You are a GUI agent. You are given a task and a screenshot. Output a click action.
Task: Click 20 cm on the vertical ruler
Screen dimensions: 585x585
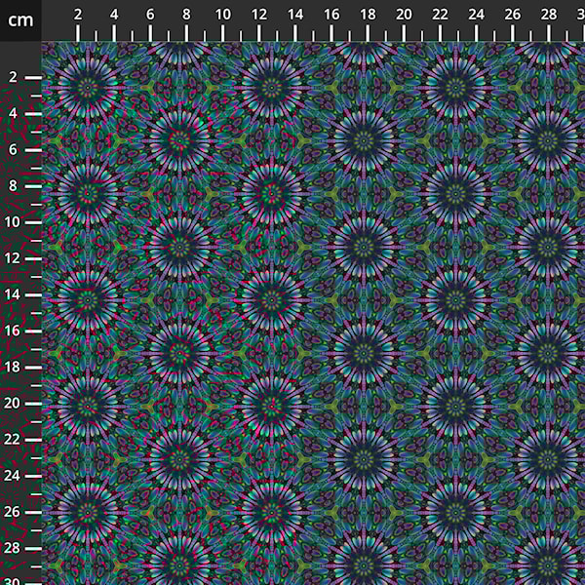[x=14, y=403]
